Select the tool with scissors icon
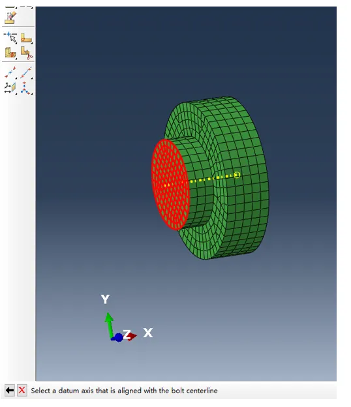 click(x=26, y=53)
